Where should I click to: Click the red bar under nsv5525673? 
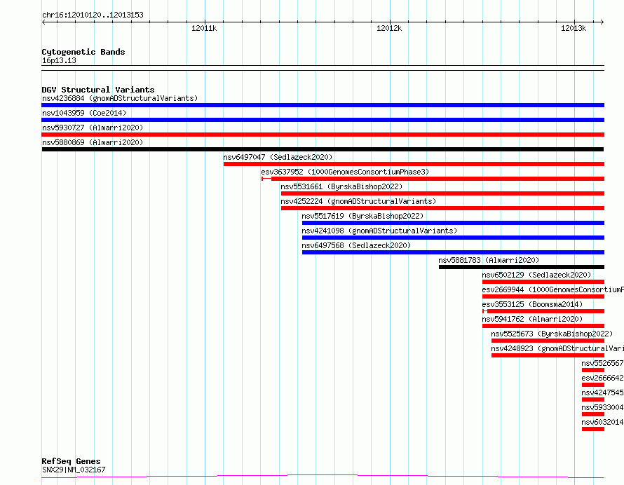[548, 341]
